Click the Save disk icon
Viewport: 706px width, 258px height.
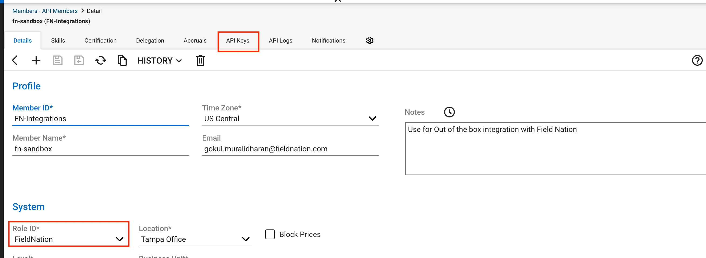coord(58,60)
